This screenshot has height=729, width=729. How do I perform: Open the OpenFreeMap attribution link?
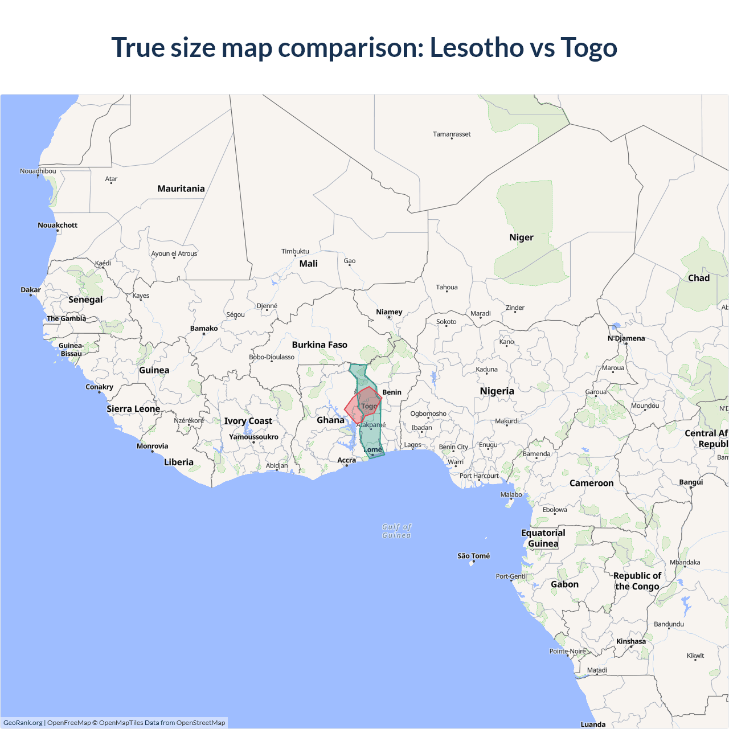coord(69,723)
